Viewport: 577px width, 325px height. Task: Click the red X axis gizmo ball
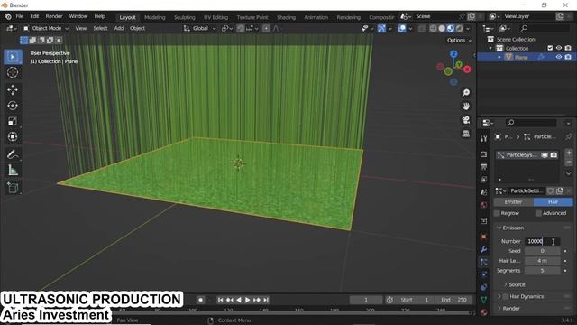467,70
